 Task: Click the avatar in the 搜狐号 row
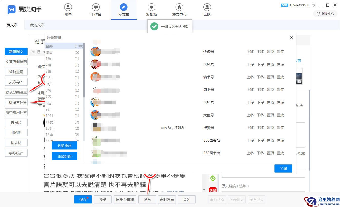coord(95,128)
